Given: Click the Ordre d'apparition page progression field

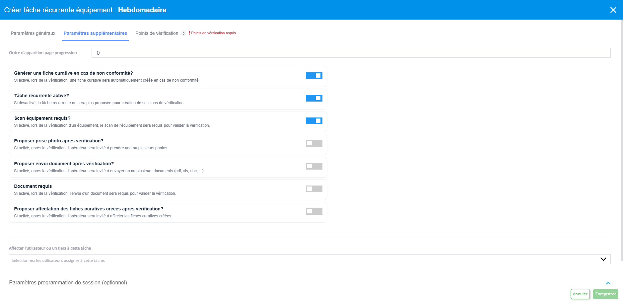Looking at the screenshot, I should coord(351,53).
